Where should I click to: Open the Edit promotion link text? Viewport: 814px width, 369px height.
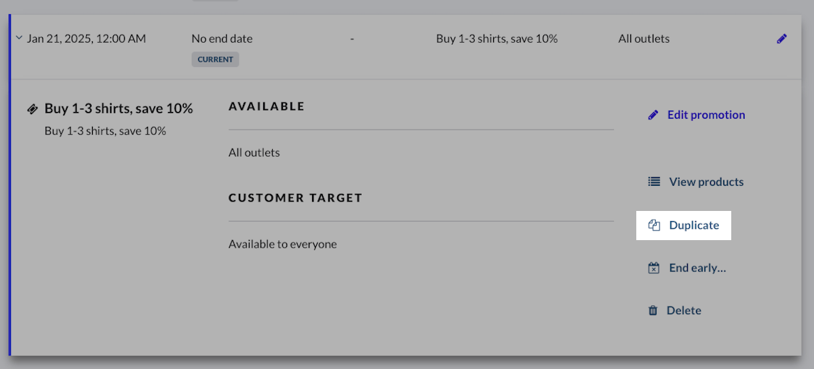[x=706, y=115]
